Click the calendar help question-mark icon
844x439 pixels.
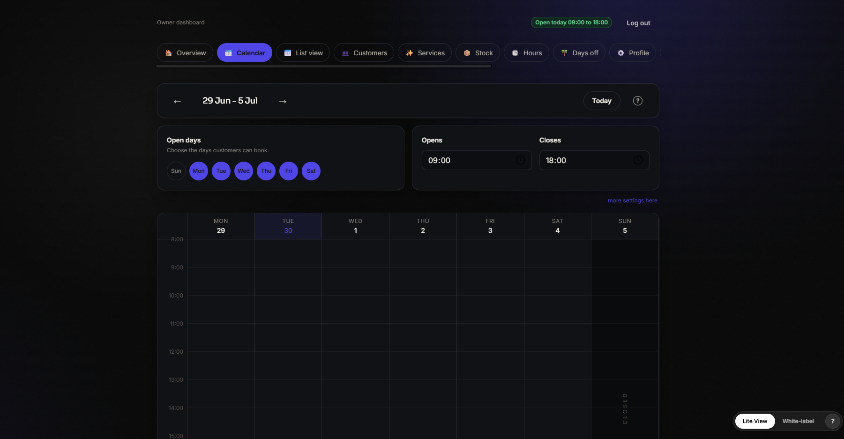638,101
